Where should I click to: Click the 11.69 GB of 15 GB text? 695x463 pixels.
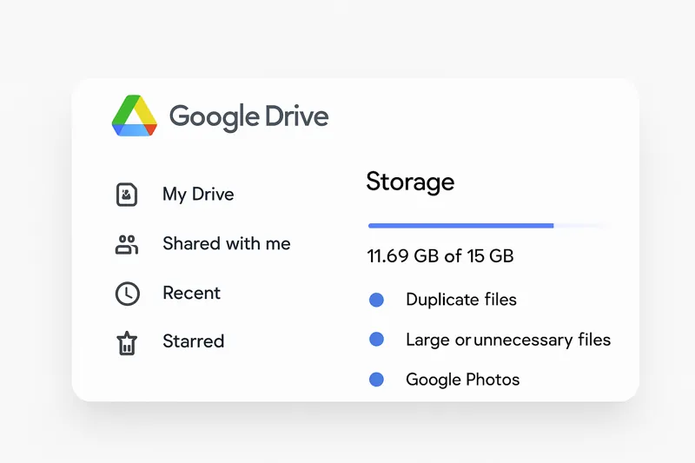tap(440, 255)
